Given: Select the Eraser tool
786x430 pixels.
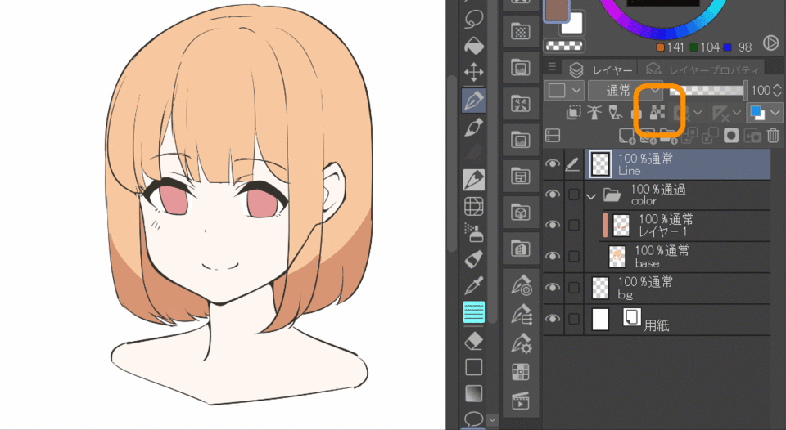Looking at the screenshot, I should (x=474, y=342).
